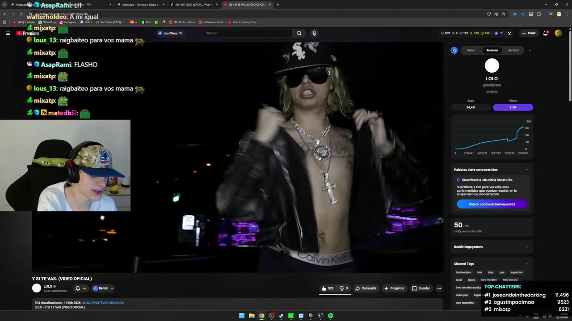Open the YouTube notifications bell
This screenshot has height=321, width=572.
tap(545, 33)
